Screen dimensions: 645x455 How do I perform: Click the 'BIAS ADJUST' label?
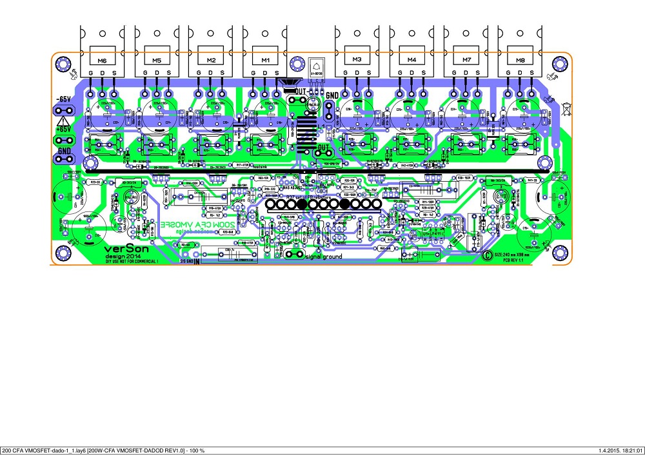pos(292,188)
